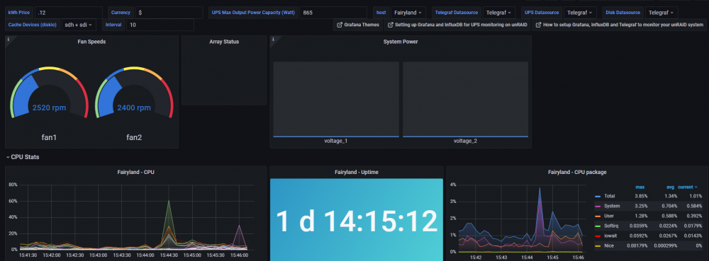Open the Array Status panel title menu
The image size is (709, 261).
click(224, 42)
